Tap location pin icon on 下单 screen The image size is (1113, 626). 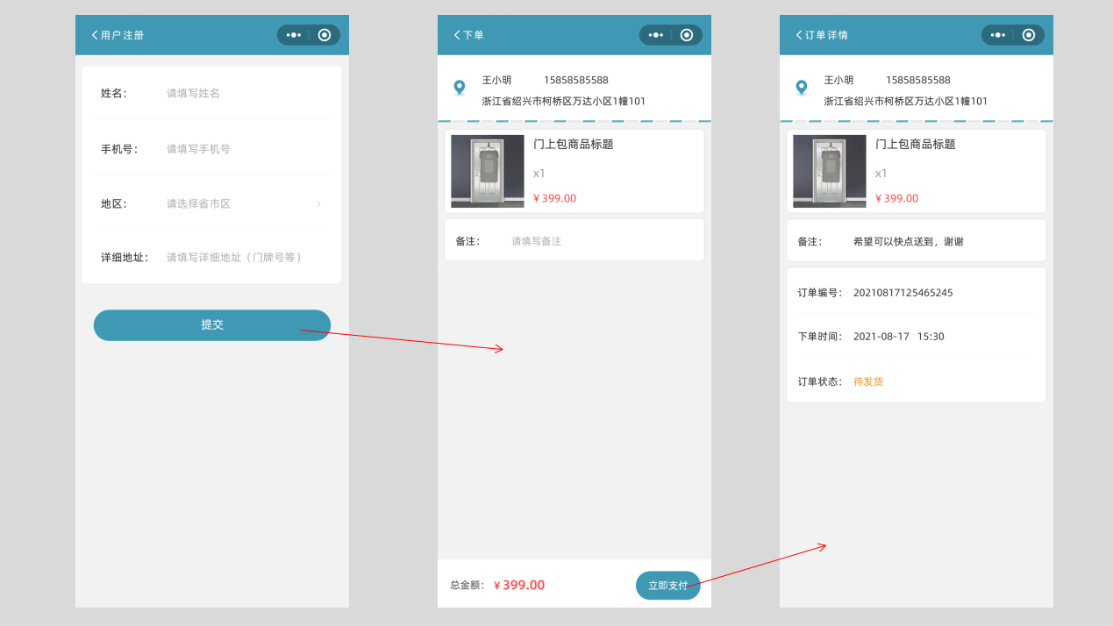pos(460,88)
